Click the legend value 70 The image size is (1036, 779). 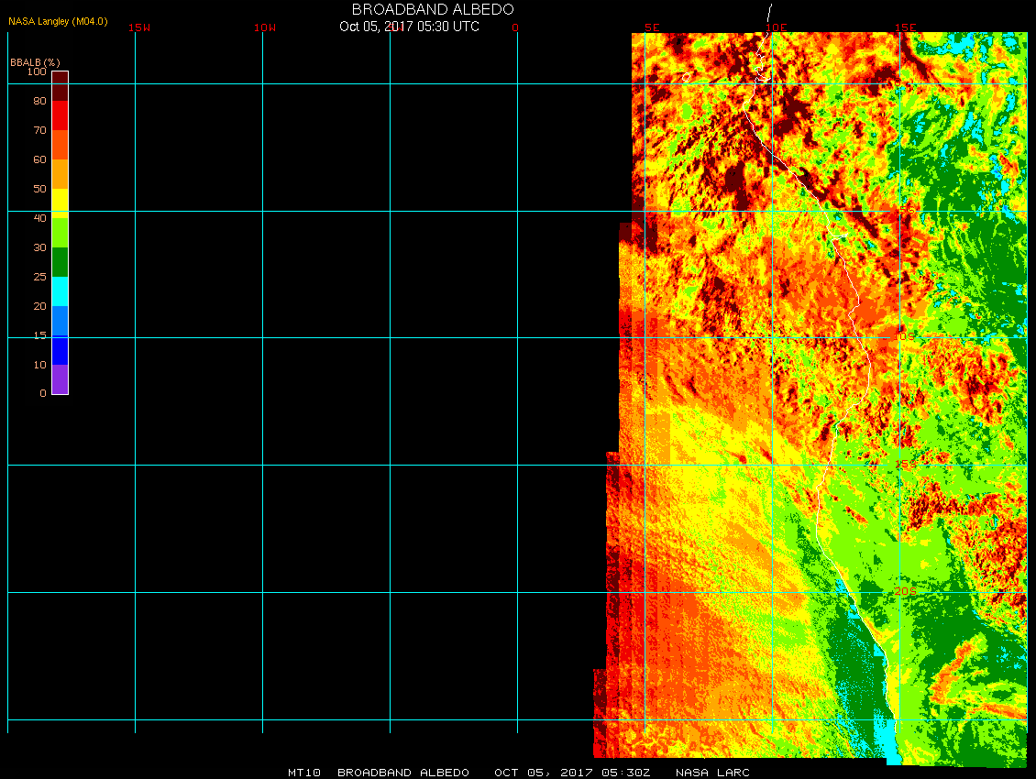click(40, 130)
